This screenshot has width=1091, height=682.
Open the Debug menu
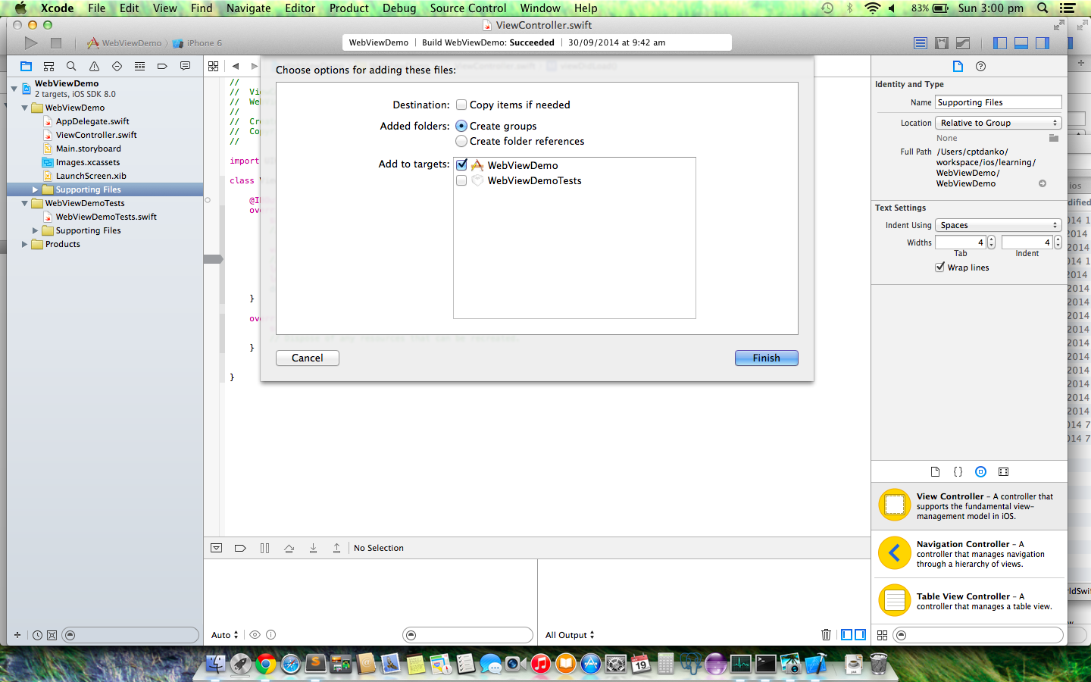[x=399, y=8]
